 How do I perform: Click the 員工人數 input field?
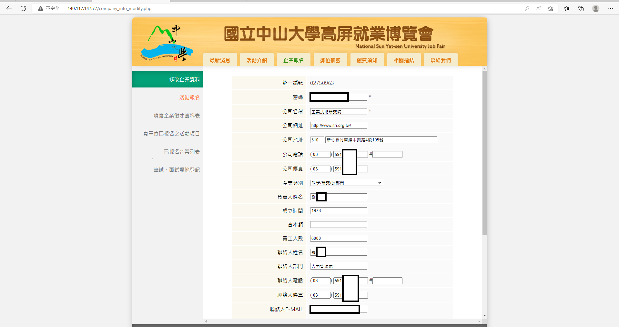click(x=339, y=239)
